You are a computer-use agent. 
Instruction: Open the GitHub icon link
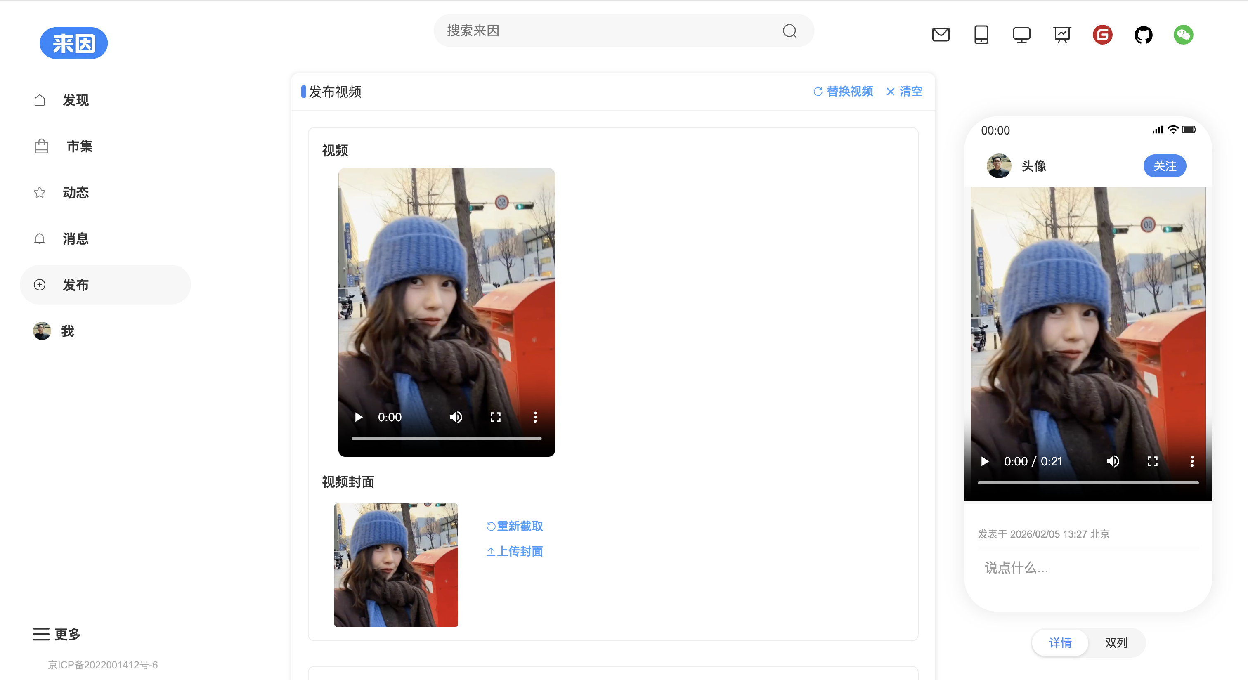(x=1143, y=35)
